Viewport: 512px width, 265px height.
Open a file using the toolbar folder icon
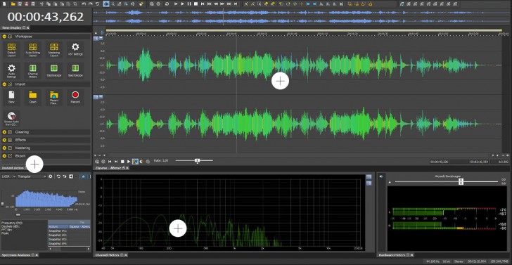(13, 4)
